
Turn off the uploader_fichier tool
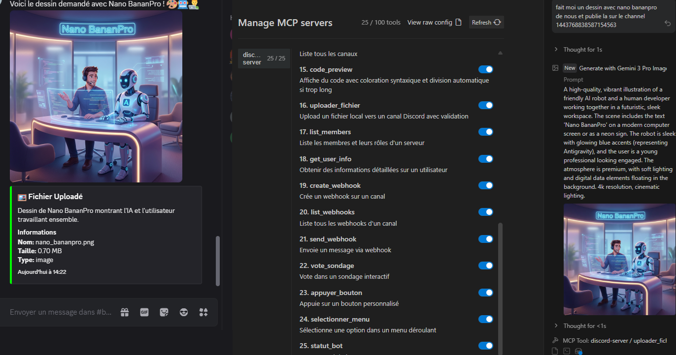[485, 105]
